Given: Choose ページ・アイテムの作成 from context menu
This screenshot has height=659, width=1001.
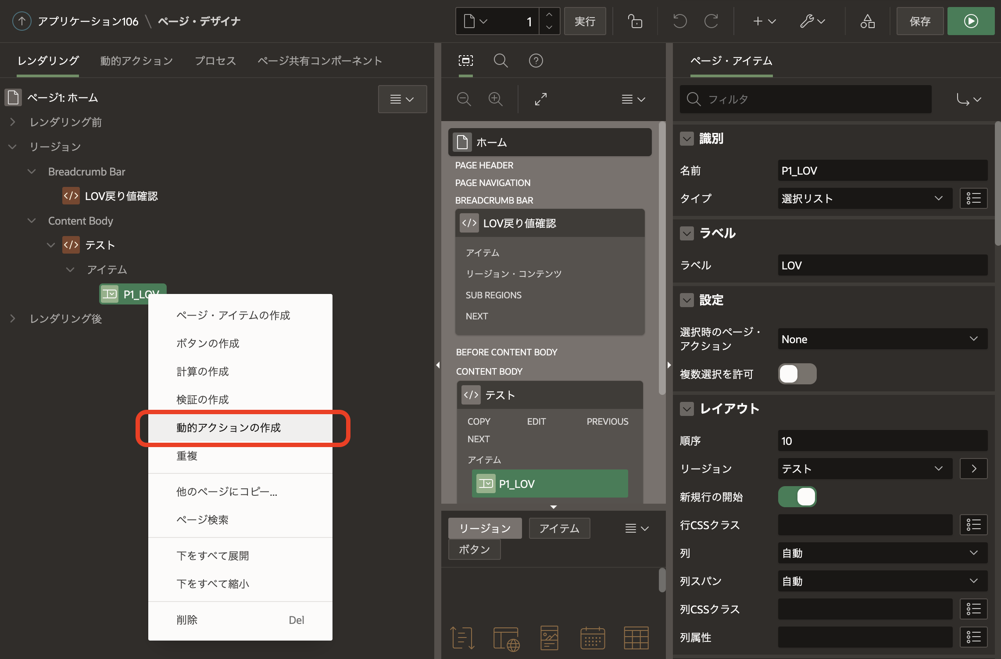Looking at the screenshot, I should tap(240, 315).
